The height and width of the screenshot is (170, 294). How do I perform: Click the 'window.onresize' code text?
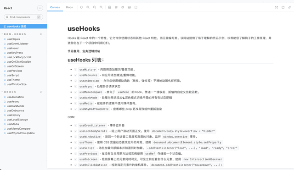pyautogui.click(x=175, y=137)
